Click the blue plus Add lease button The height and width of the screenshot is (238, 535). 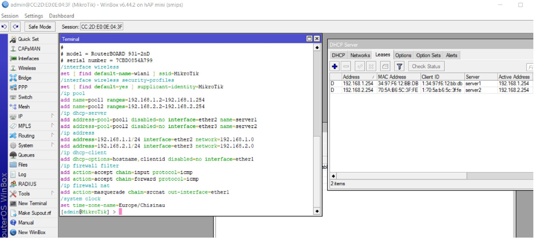335,66
